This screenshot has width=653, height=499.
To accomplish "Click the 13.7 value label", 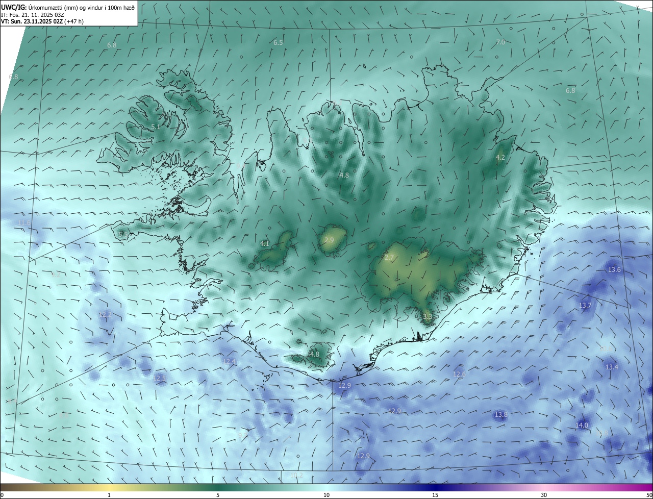I will point(585,305).
